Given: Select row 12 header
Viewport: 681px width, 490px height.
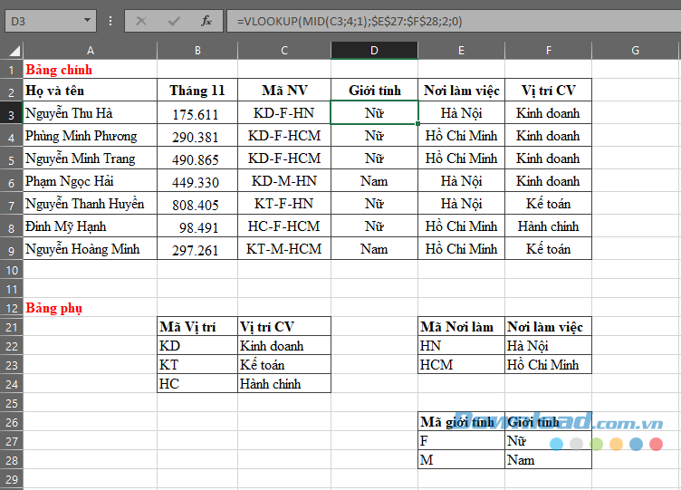Looking at the screenshot, I should pos(12,308).
